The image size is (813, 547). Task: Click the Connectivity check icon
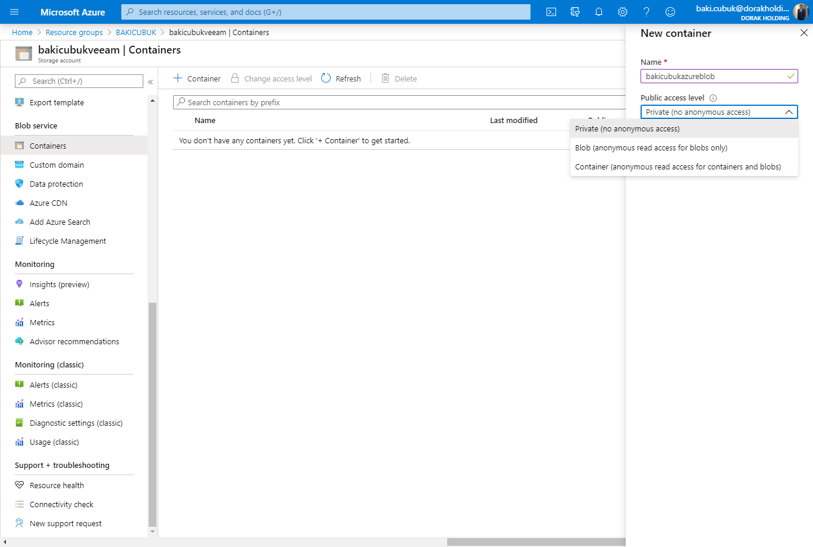[x=20, y=504]
